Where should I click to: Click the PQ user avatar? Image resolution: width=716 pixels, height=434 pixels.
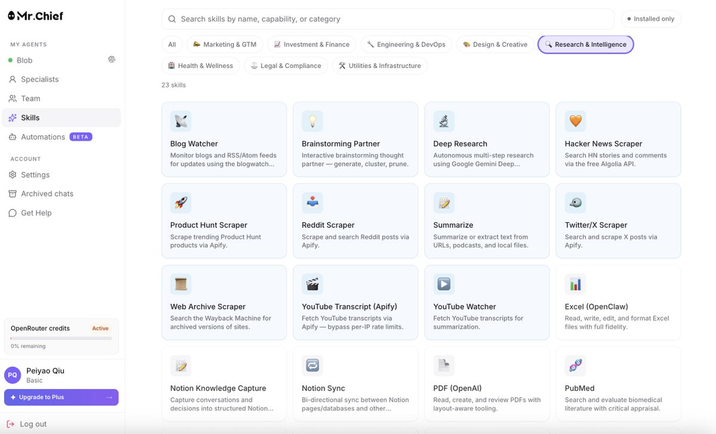[13, 375]
